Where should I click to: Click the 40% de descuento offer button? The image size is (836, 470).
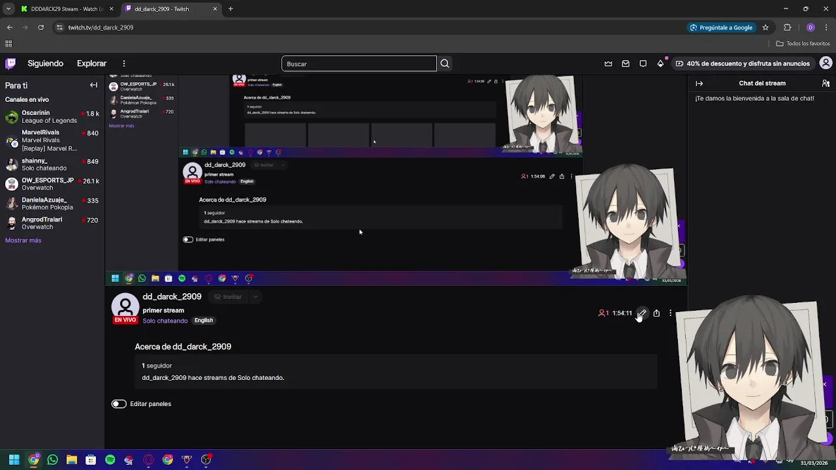742,63
